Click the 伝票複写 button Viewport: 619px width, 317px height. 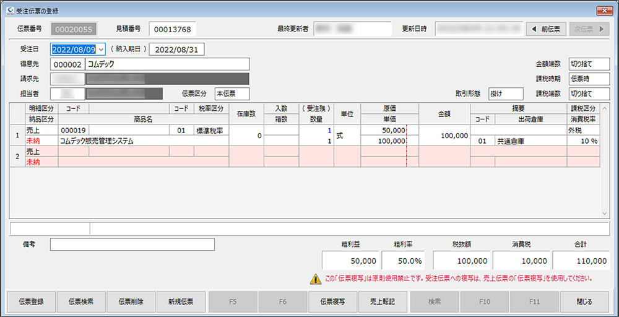point(332,302)
